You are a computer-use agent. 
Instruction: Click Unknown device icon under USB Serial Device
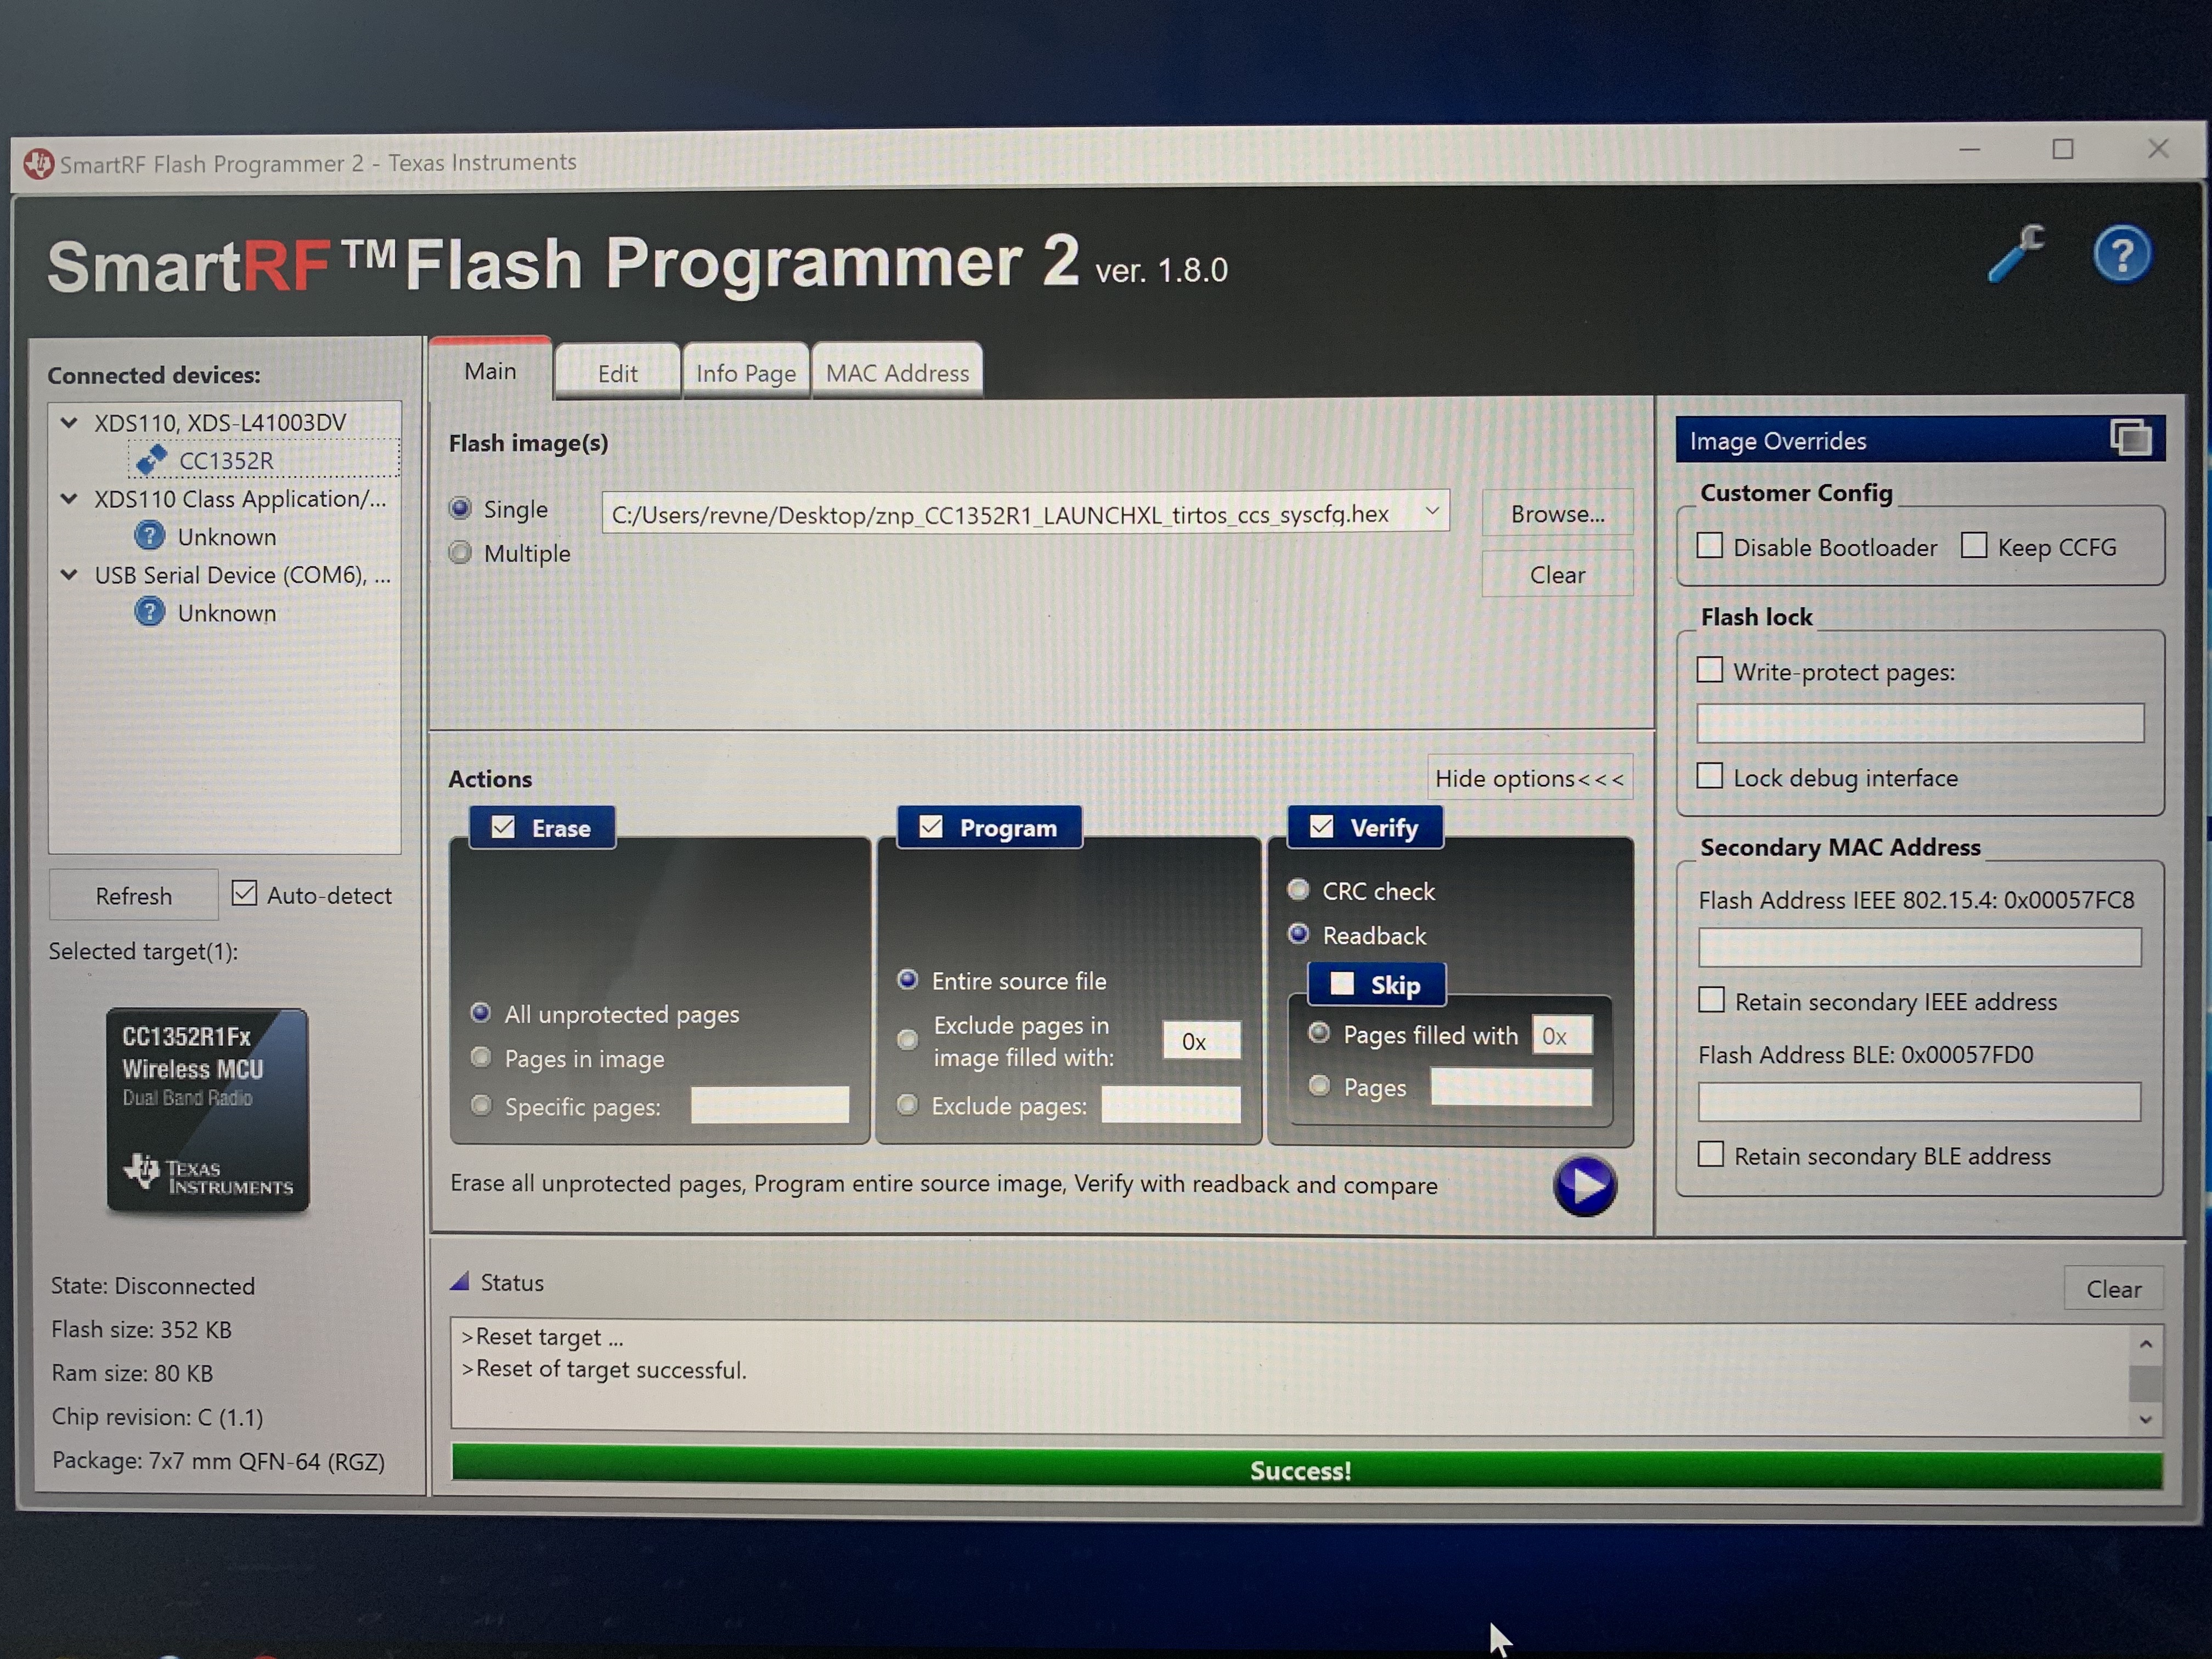pos(149,612)
